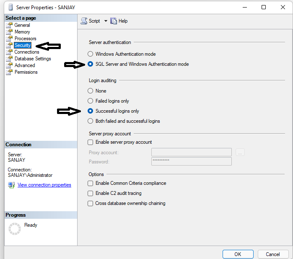This screenshot has height=259, width=293.
Task: Maximize the Server Properties window
Action: pos(264,7)
